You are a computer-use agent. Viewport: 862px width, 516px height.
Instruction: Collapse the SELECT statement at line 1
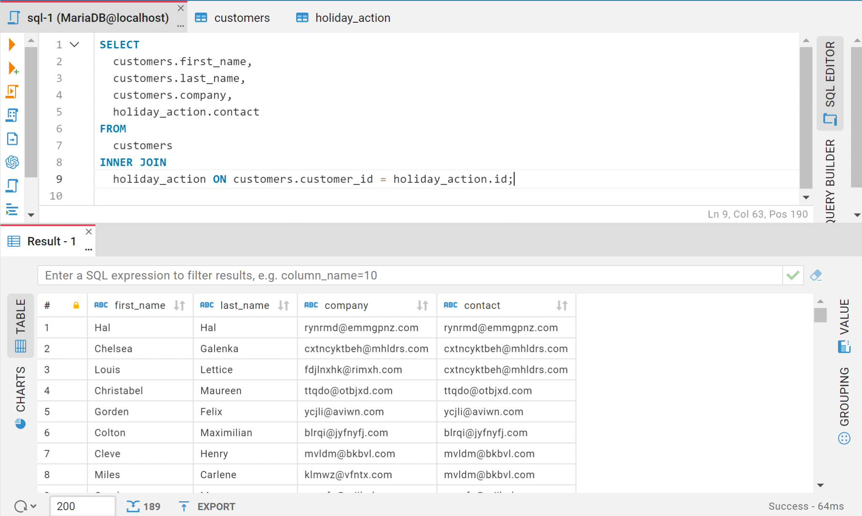click(x=74, y=44)
